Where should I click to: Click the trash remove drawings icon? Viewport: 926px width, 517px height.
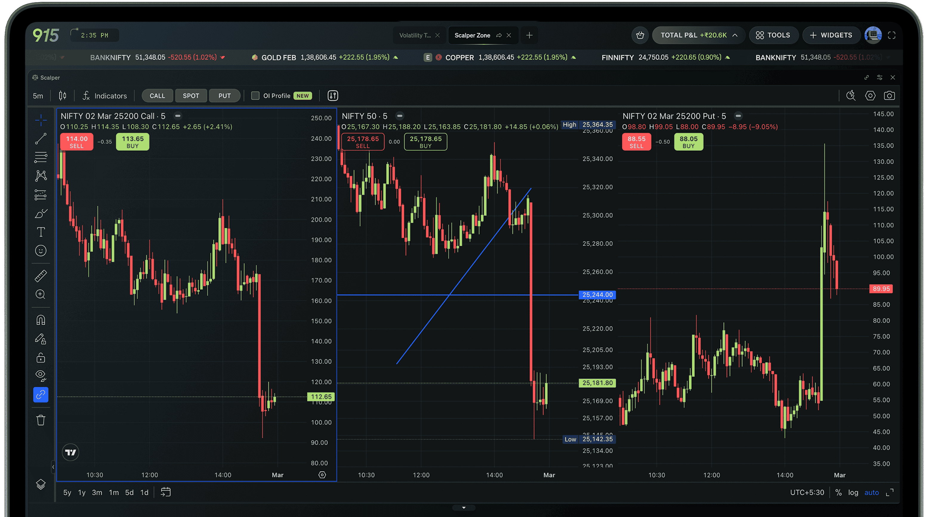pos(41,420)
